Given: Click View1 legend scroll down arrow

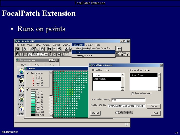Looking at the screenshot, I should coord(51,116).
